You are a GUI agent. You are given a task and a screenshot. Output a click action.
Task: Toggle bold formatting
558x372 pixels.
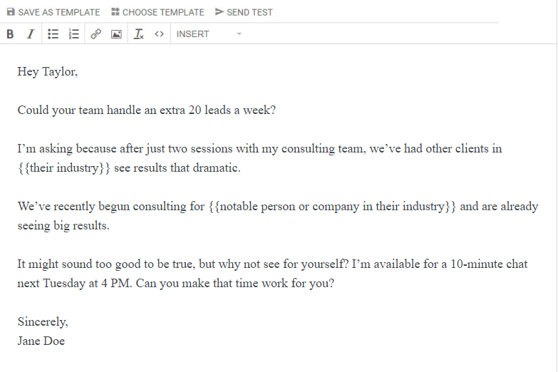10,33
